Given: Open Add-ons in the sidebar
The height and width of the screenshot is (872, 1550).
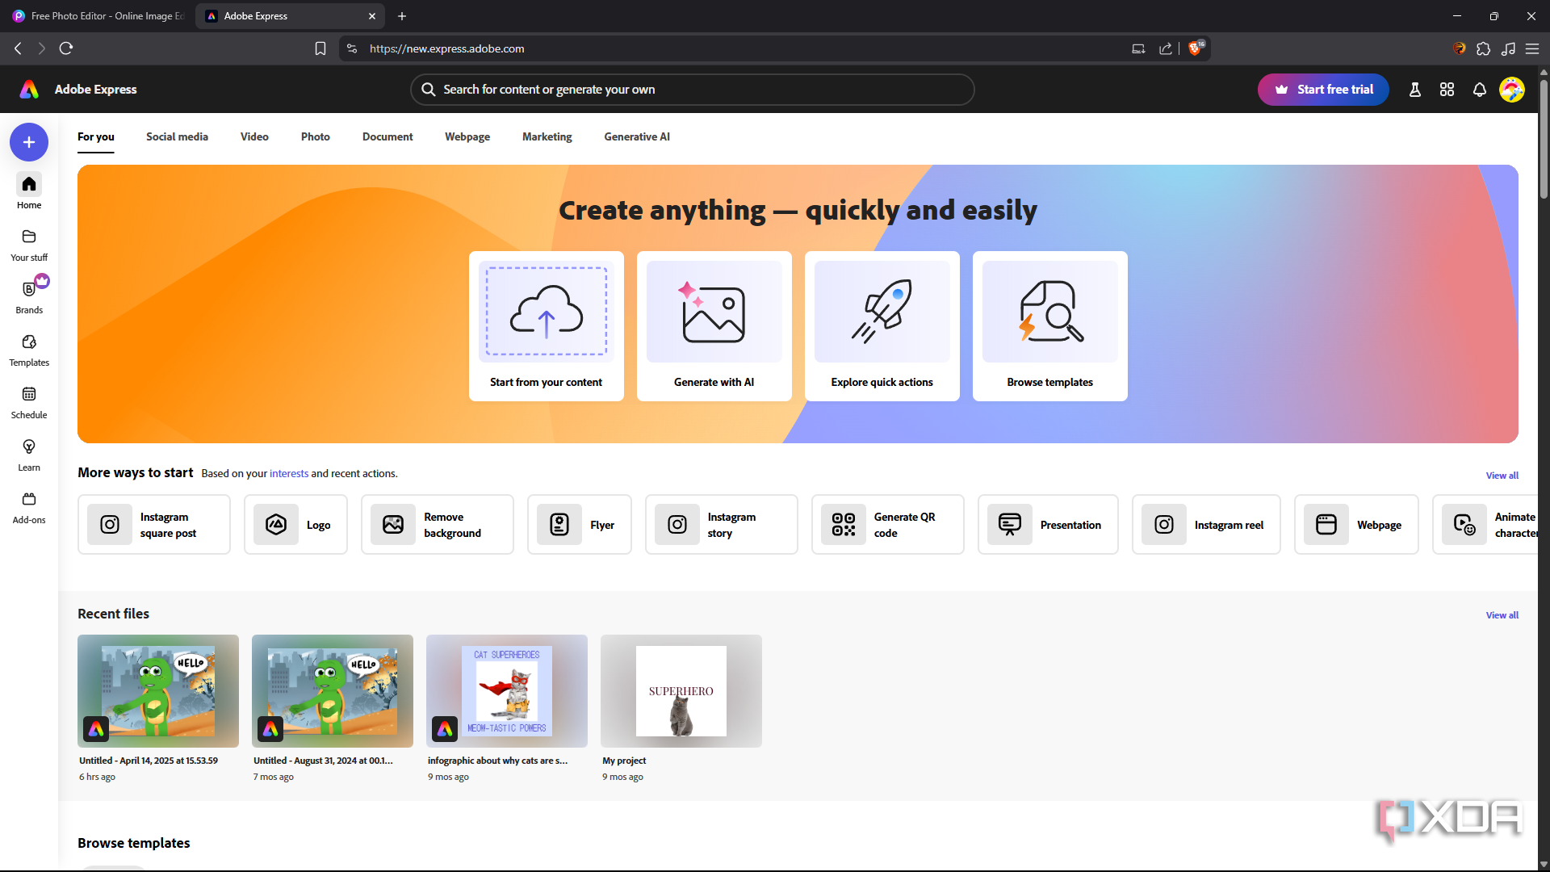Looking at the screenshot, I should 29,507.
